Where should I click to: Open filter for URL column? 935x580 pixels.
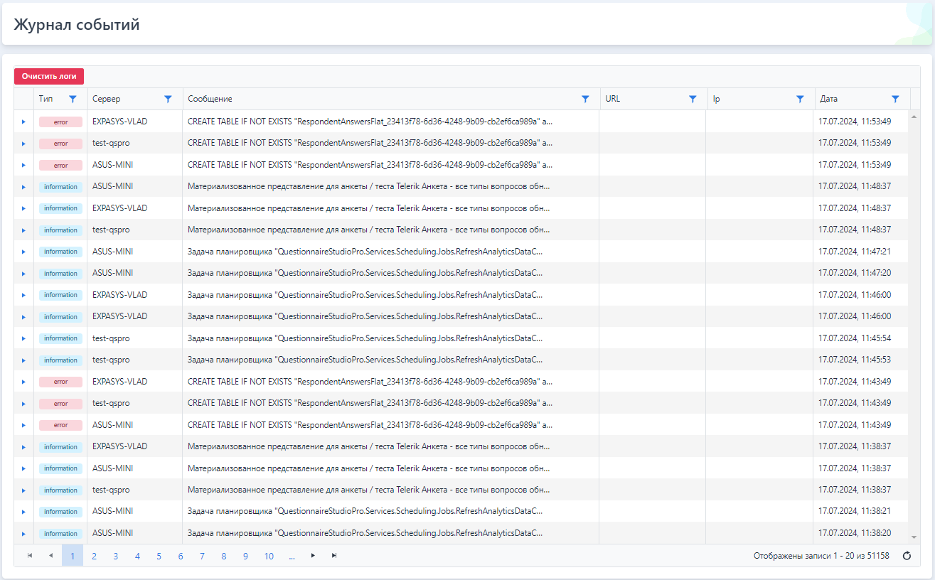(x=693, y=100)
